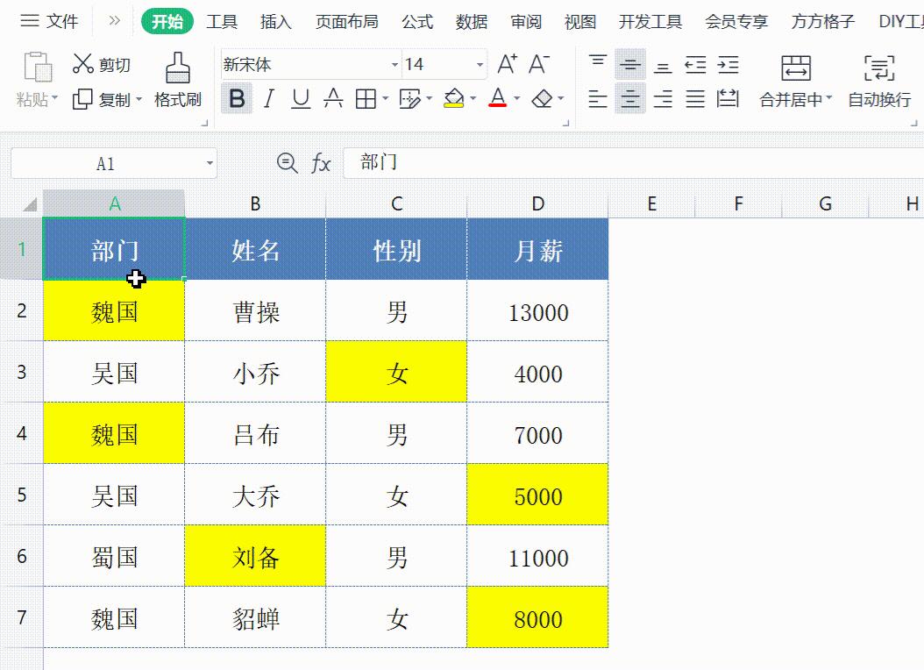924x670 pixels.
Task: Toggle center horizontal alignment
Action: tap(629, 99)
